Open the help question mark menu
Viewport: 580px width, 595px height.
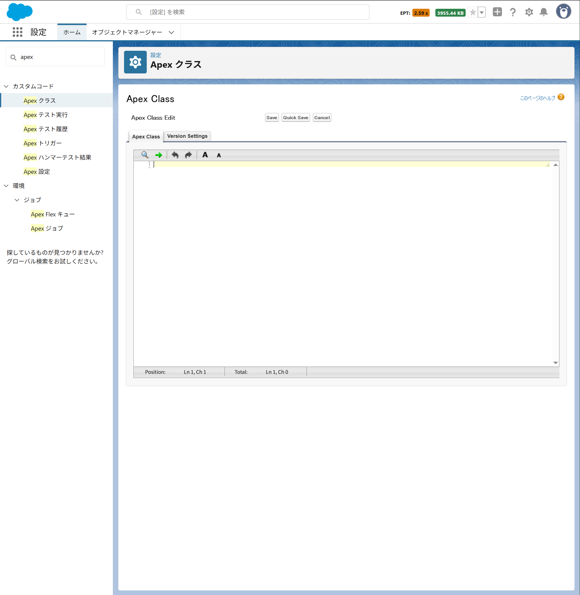click(x=513, y=12)
